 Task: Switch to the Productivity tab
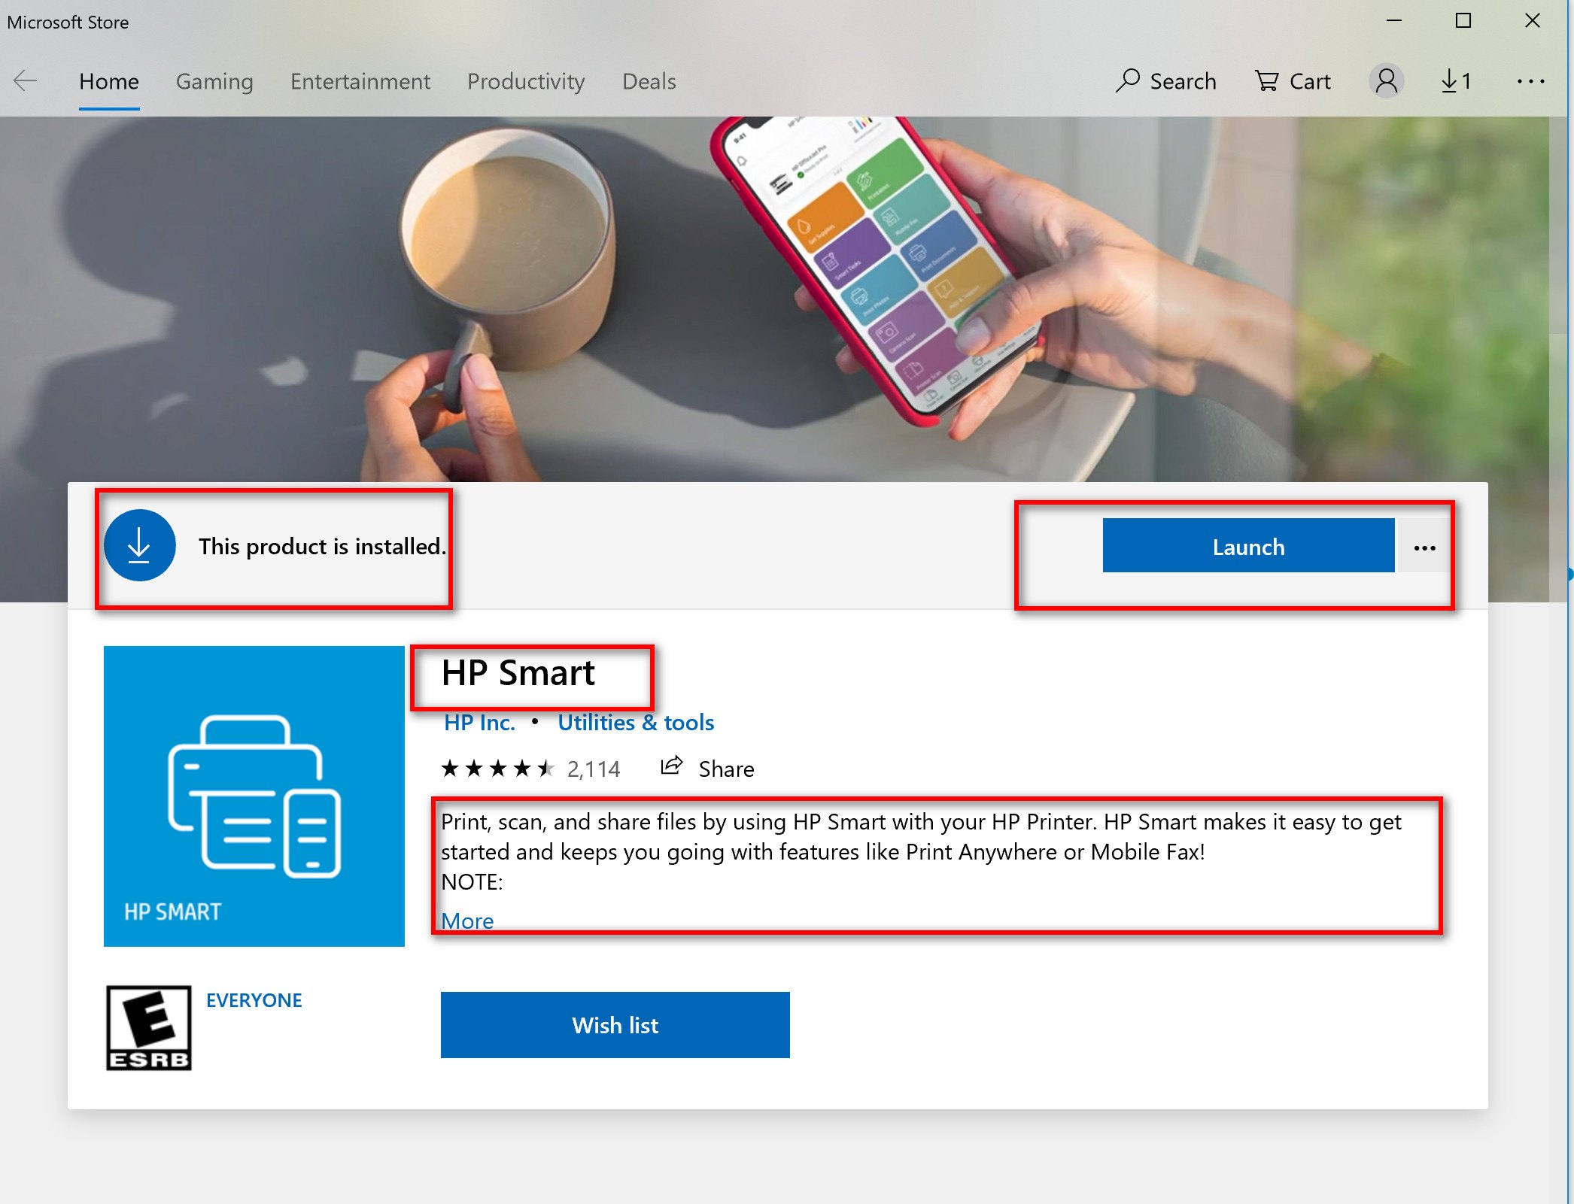[526, 80]
